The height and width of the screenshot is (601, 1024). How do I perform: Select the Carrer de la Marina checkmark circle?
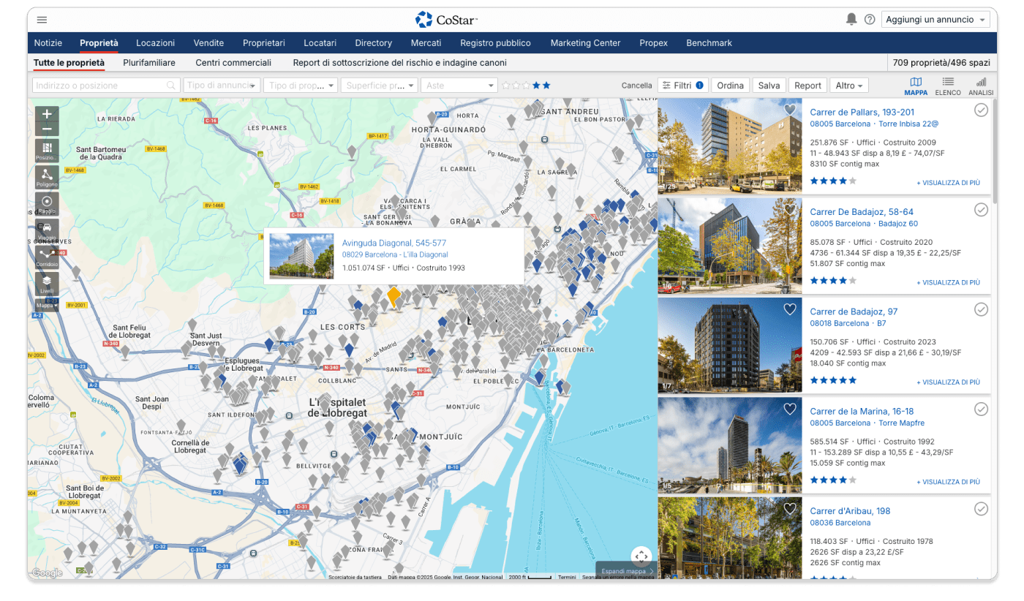[981, 409]
